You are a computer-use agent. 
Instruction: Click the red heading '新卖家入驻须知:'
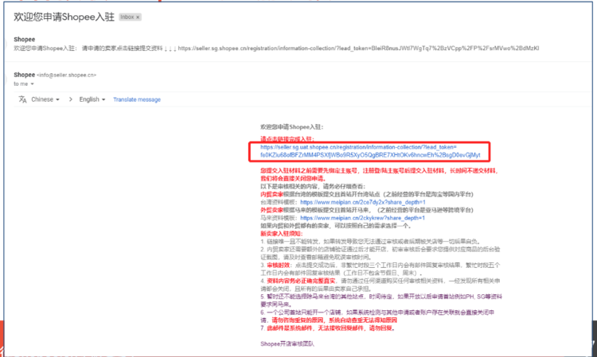pyautogui.click(x=281, y=234)
